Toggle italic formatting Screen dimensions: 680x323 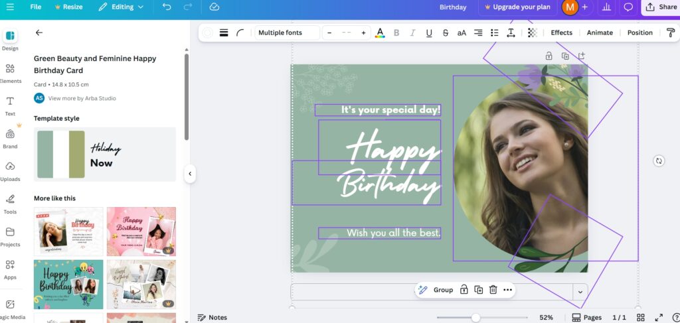(412, 32)
